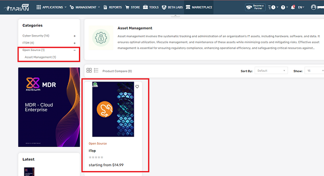Click the ITarian MSP logo
Screen dimensions: 324x176
point(17,7)
